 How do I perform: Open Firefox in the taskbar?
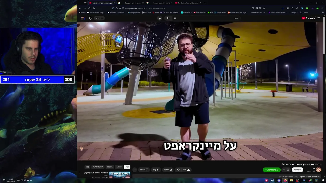tap(285, 180)
